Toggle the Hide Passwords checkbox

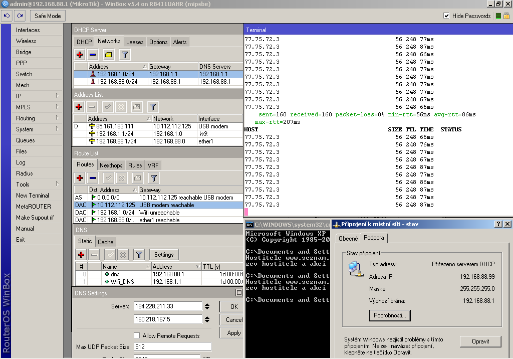pyautogui.click(x=446, y=16)
